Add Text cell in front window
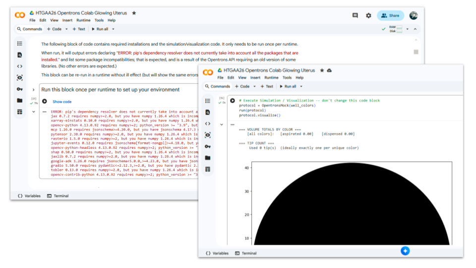The image size is (476, 268). coord(267,86)
